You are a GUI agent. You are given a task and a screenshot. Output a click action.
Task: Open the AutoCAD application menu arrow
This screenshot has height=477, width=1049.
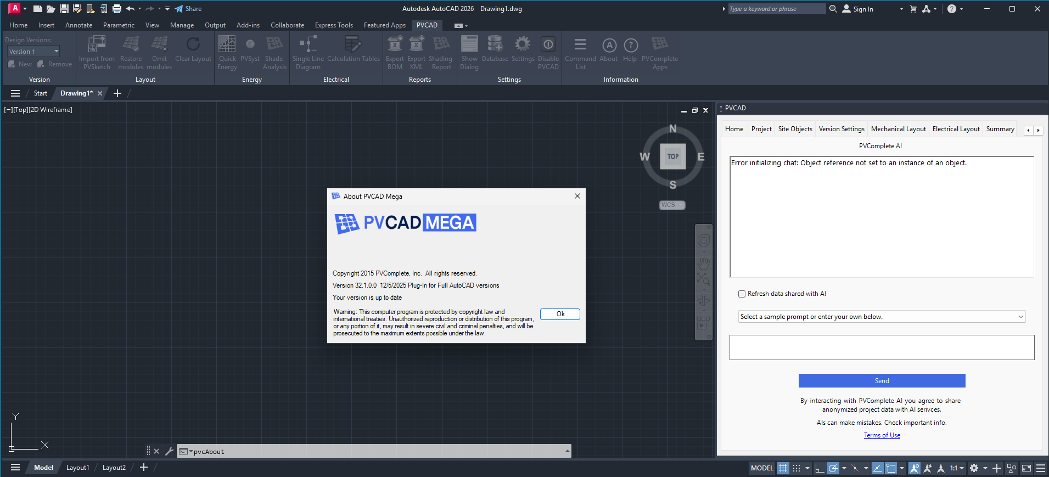(x=25, y=9)
